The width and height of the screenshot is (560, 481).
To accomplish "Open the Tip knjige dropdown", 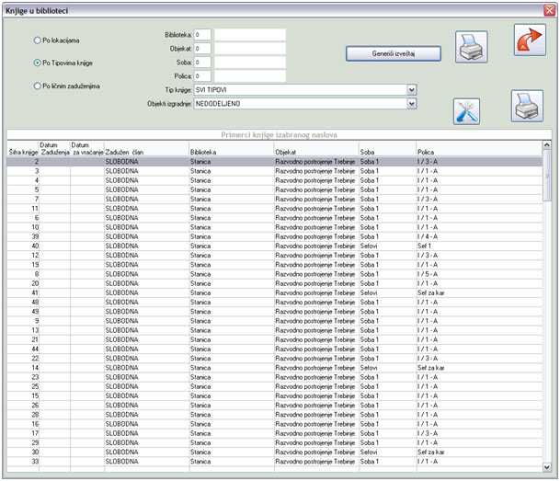I will (x=411, y=89).
